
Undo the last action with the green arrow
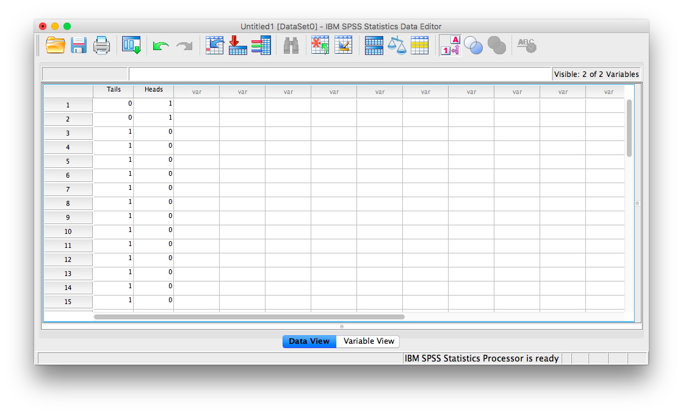click(x=161, y=46)
